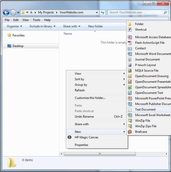Select the Contact icon
The width and height of the screenshot is (171, 172).
[x=130, y=48]
